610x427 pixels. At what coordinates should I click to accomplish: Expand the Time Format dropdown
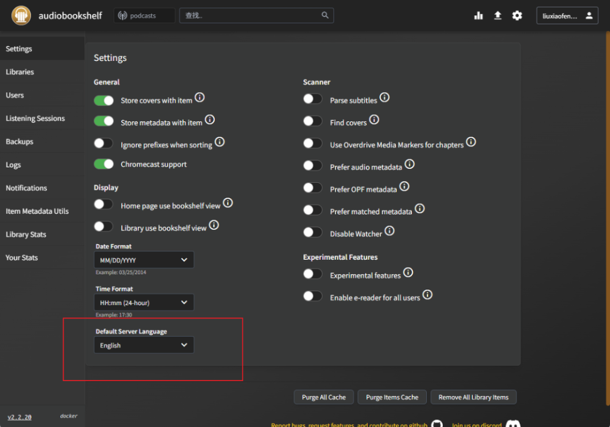(x=144, y=302)
